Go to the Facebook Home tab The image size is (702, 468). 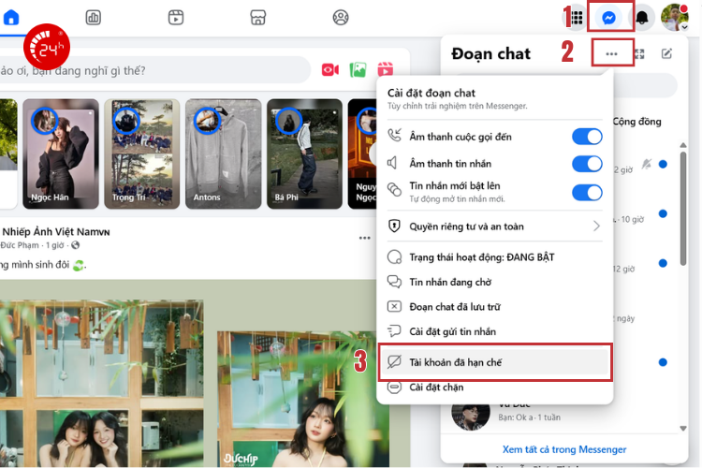click(11, 18)
